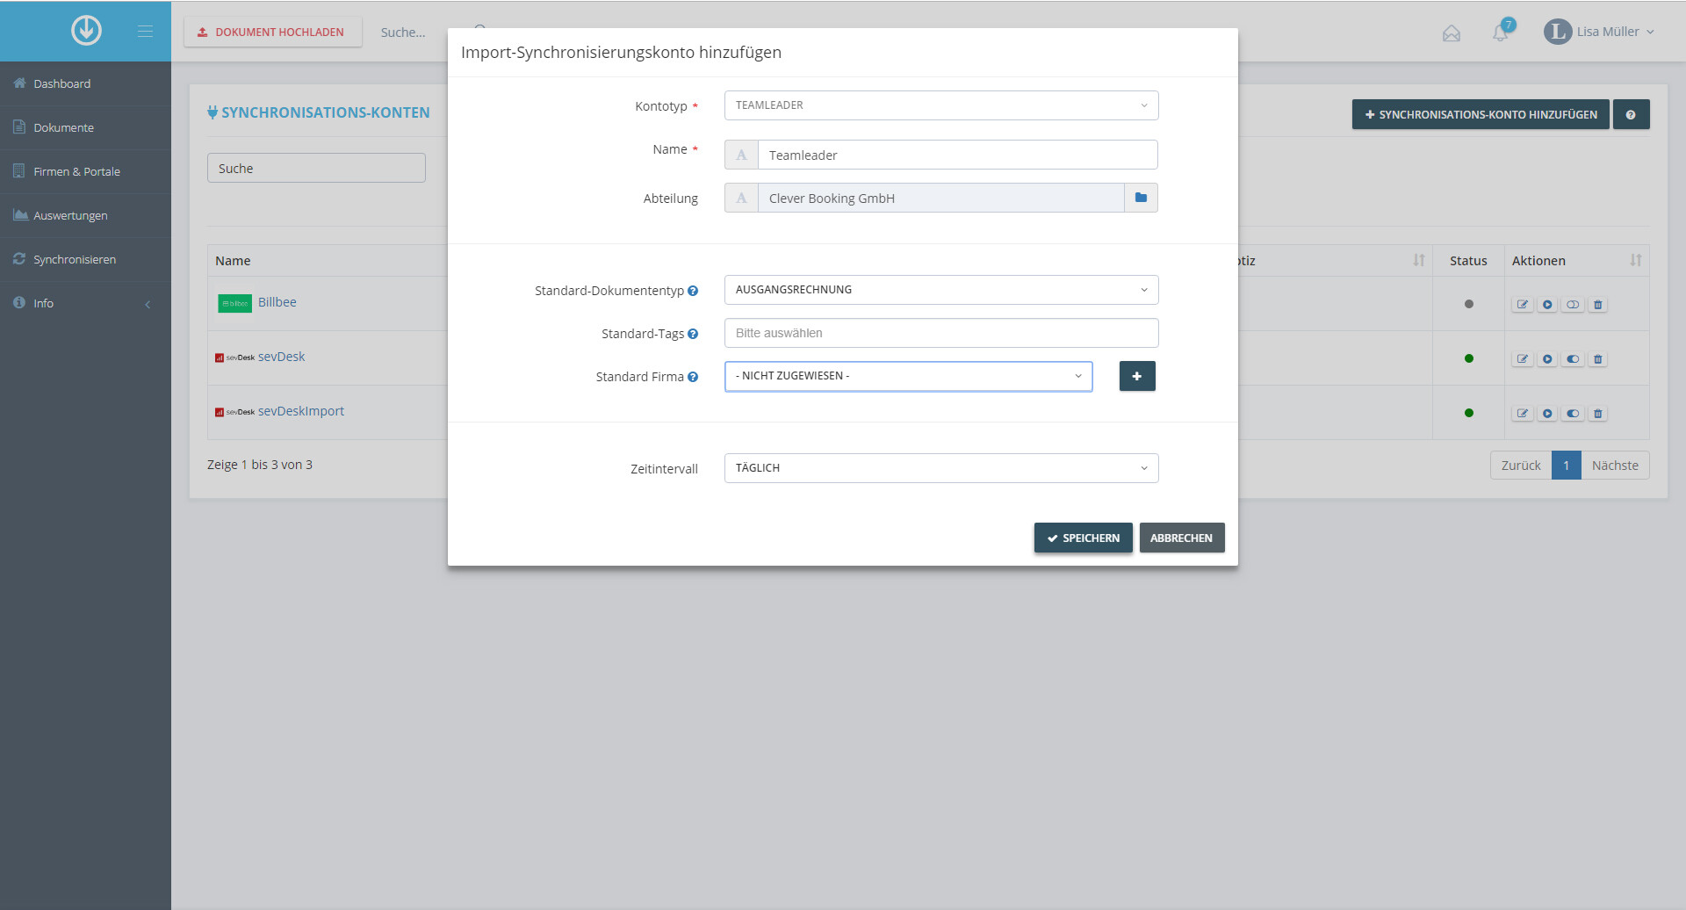Click the Abbrechen button
The height and width of the screenshot is (910, 1686).
1182,538
